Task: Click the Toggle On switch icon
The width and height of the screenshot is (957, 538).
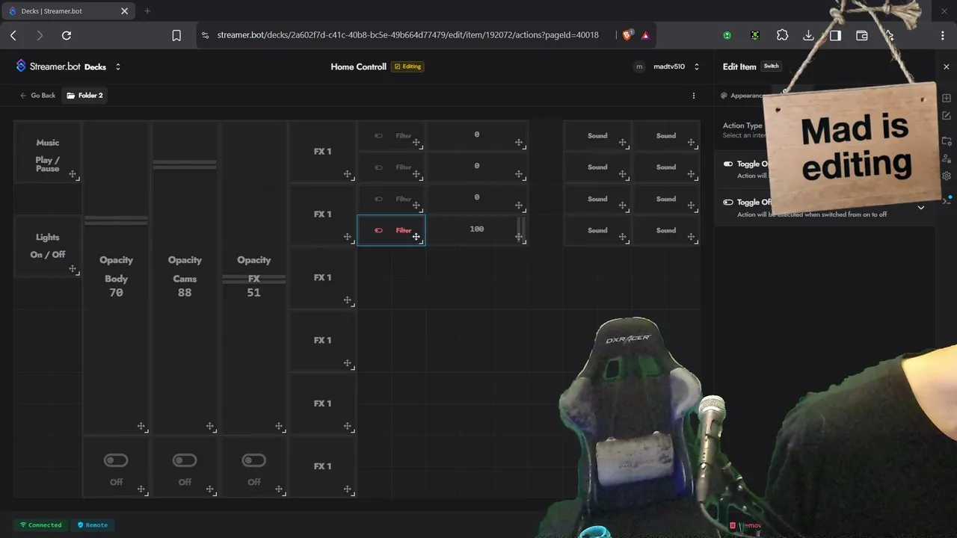Action: pos(728,164)
